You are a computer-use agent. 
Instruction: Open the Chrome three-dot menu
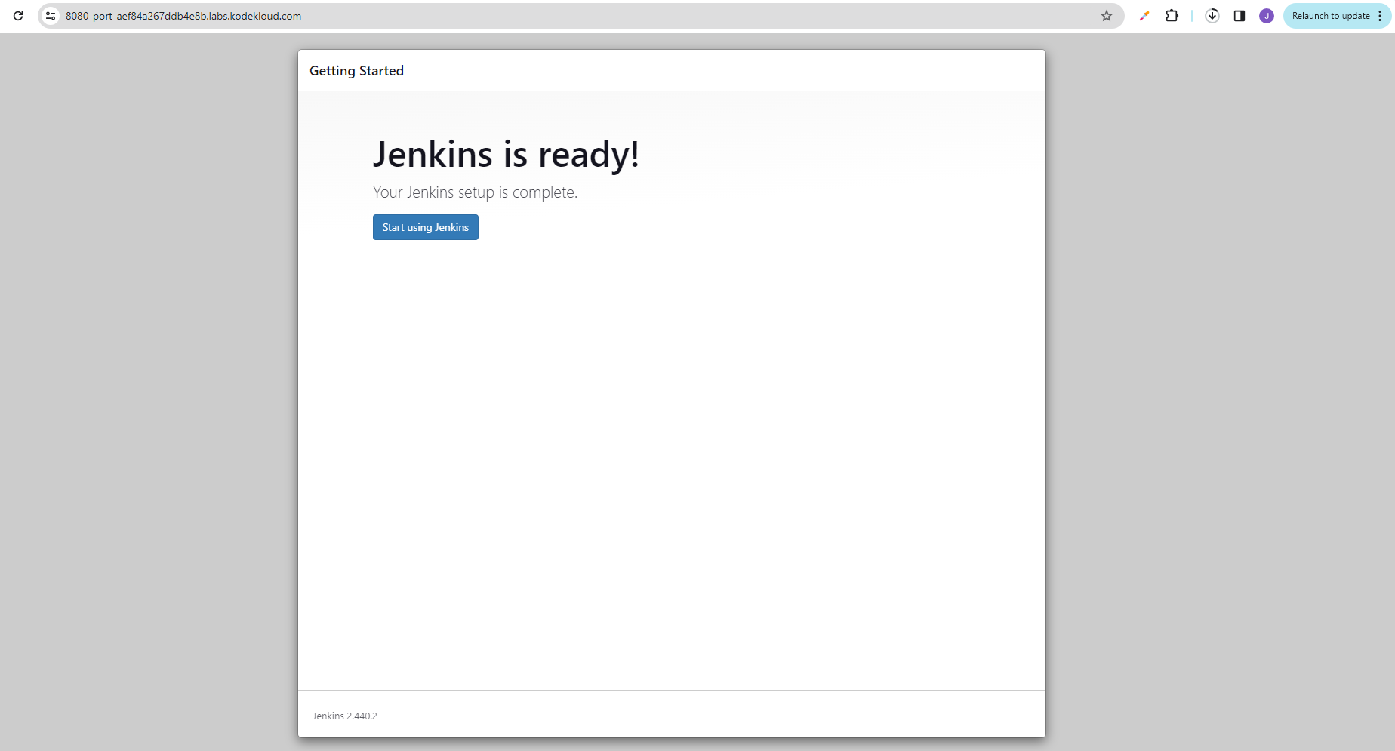[1381, 16]
